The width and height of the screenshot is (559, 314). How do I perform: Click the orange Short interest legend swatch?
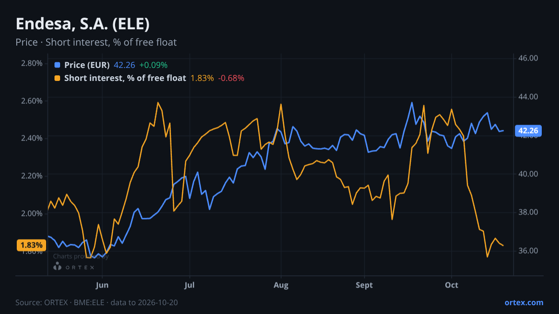click(x=57, y=78)
